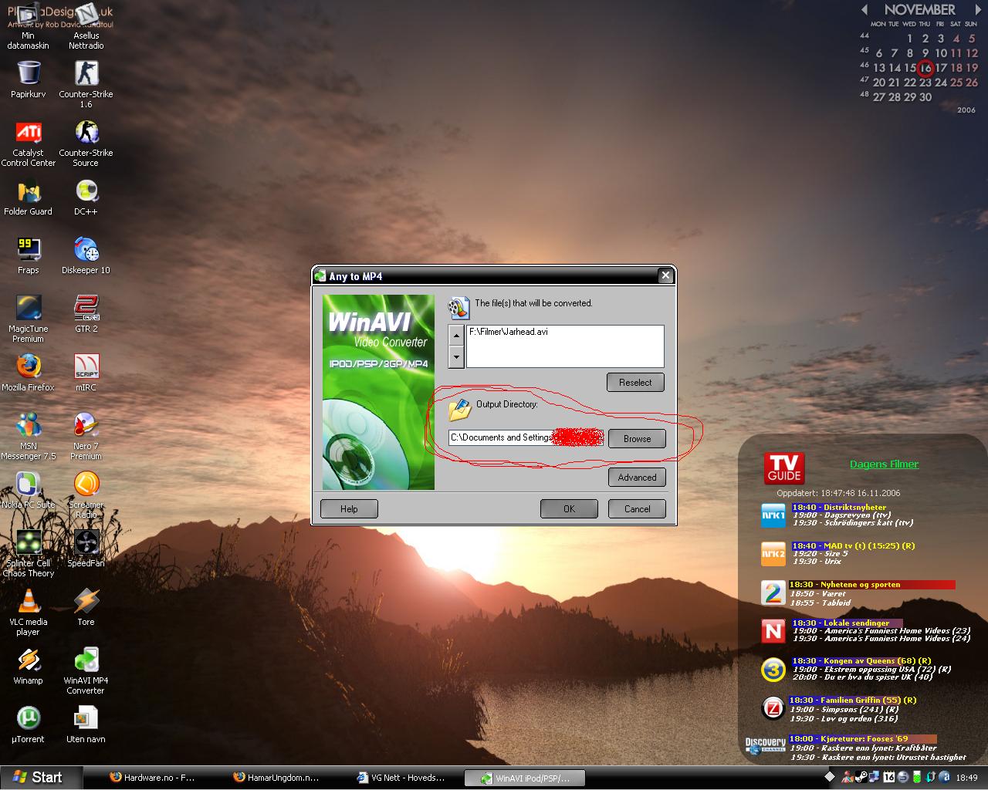Switch to Hardware.no Firefox taskbar window
988x790 pixels.
click(x=153, y=778)
